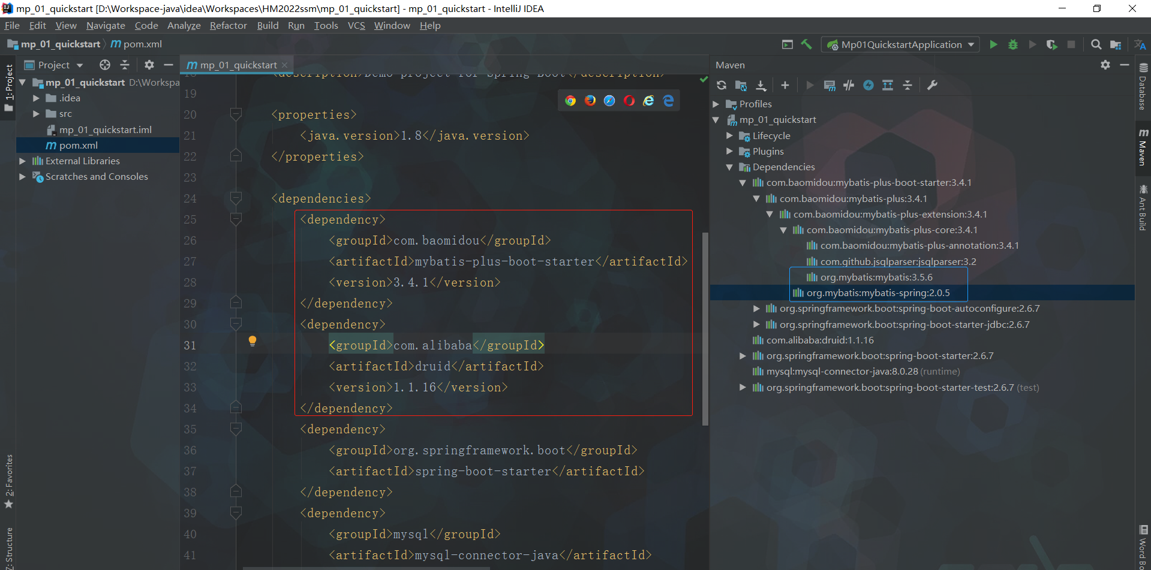
Task: Open Project panel gear settings
Action: tap(149, 65)
